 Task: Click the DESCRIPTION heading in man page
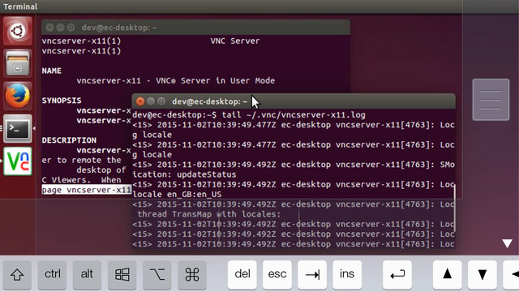click(x=69, y=140)
